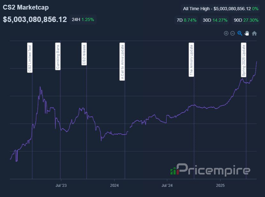Click the Gambling Bans annotation label
The width and height of the screenshot is (265, 197).
coord(58,56)
